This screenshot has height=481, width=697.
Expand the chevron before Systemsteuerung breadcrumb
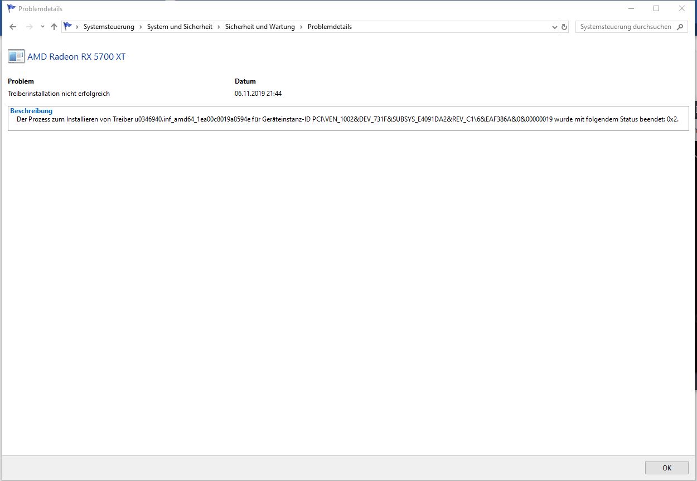click(78, 27)
